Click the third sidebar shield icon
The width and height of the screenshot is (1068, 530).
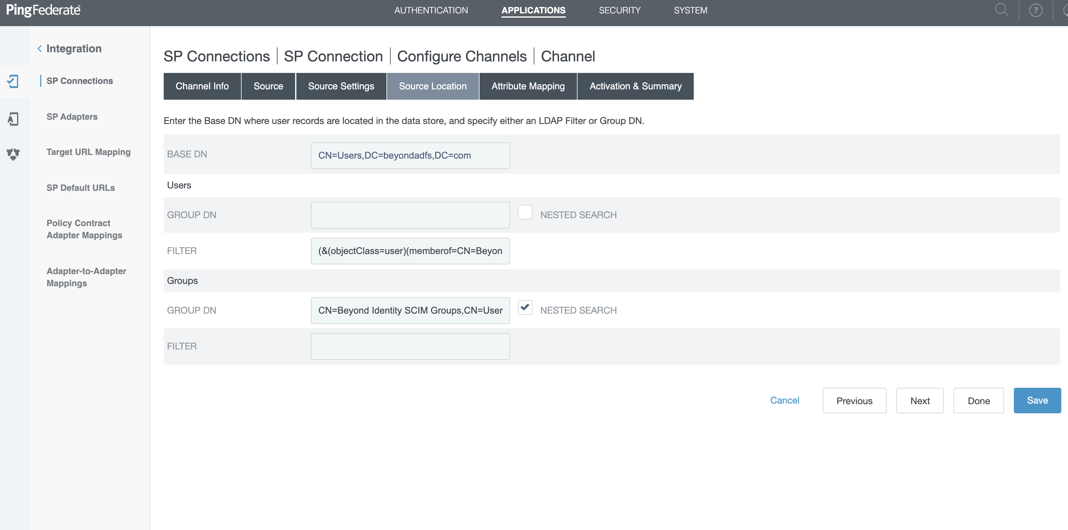click(x=13, y=154)
